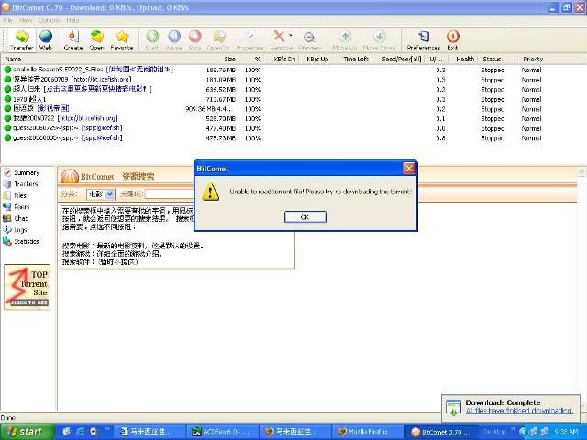587x440 pixels.
Task: Open the File menu
Action: click(x=8, y=19)
